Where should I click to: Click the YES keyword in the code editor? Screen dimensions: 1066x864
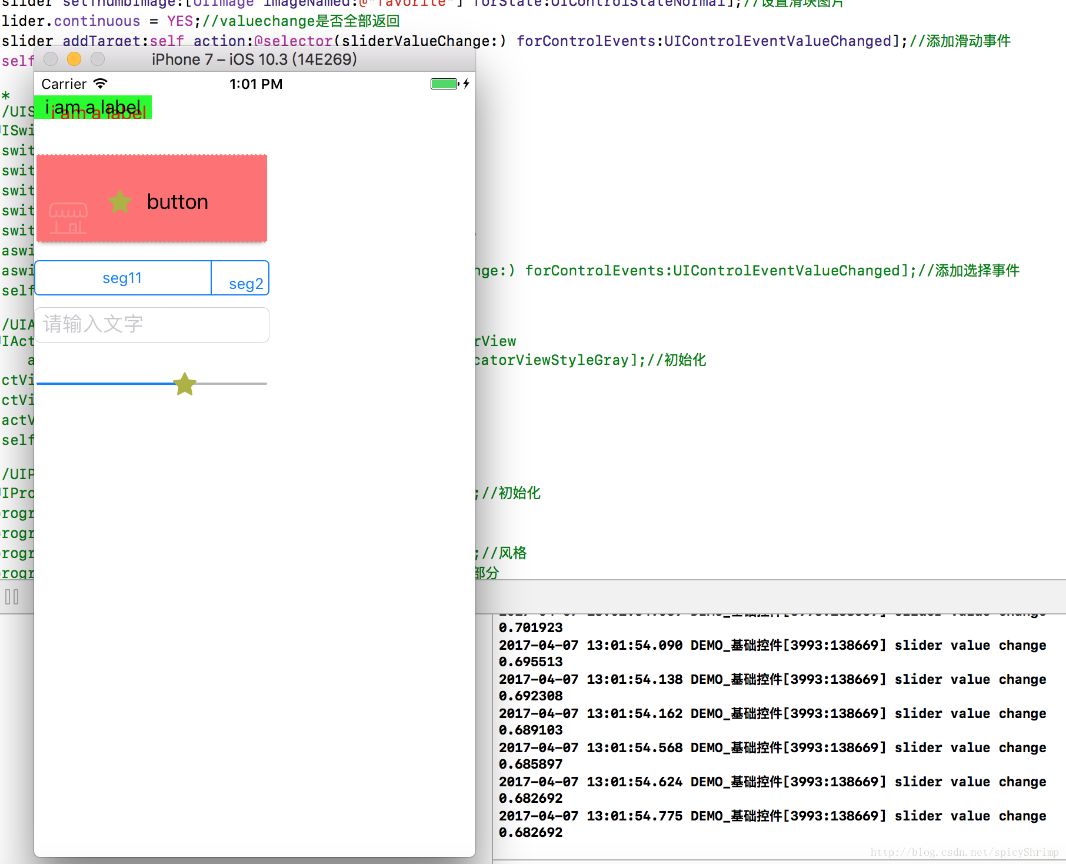pos(180,21)
